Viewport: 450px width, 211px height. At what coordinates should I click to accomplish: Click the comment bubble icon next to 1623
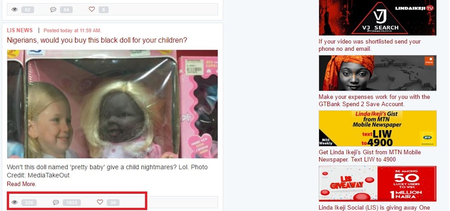click(56, 202)
